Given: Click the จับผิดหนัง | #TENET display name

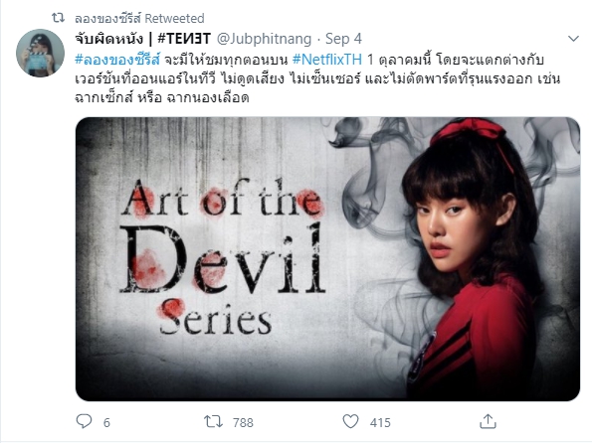Looking at the screenshot, I should click(x=142, y=39).
